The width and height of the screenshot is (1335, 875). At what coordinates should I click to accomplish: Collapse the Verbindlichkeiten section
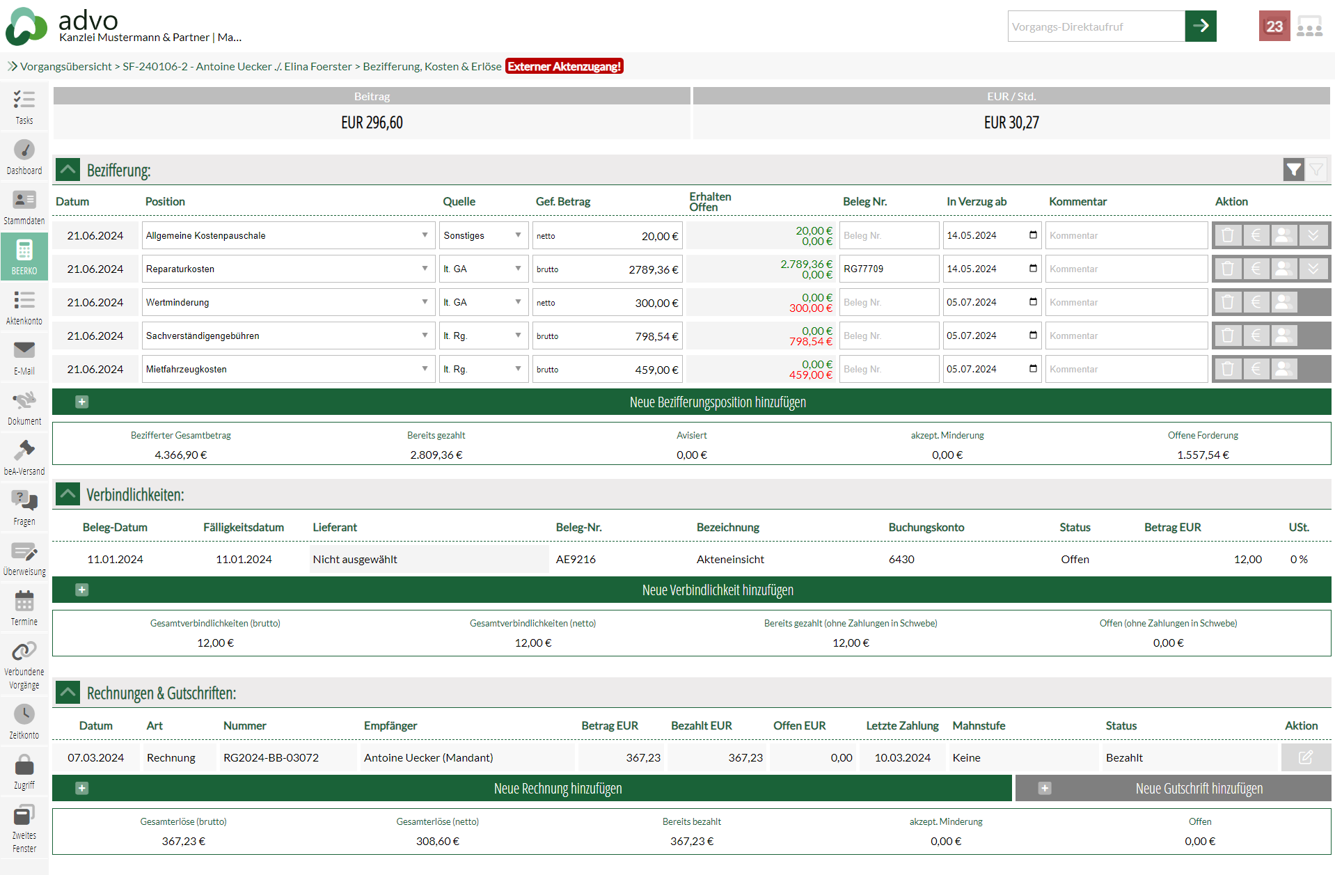coord(68,494)
